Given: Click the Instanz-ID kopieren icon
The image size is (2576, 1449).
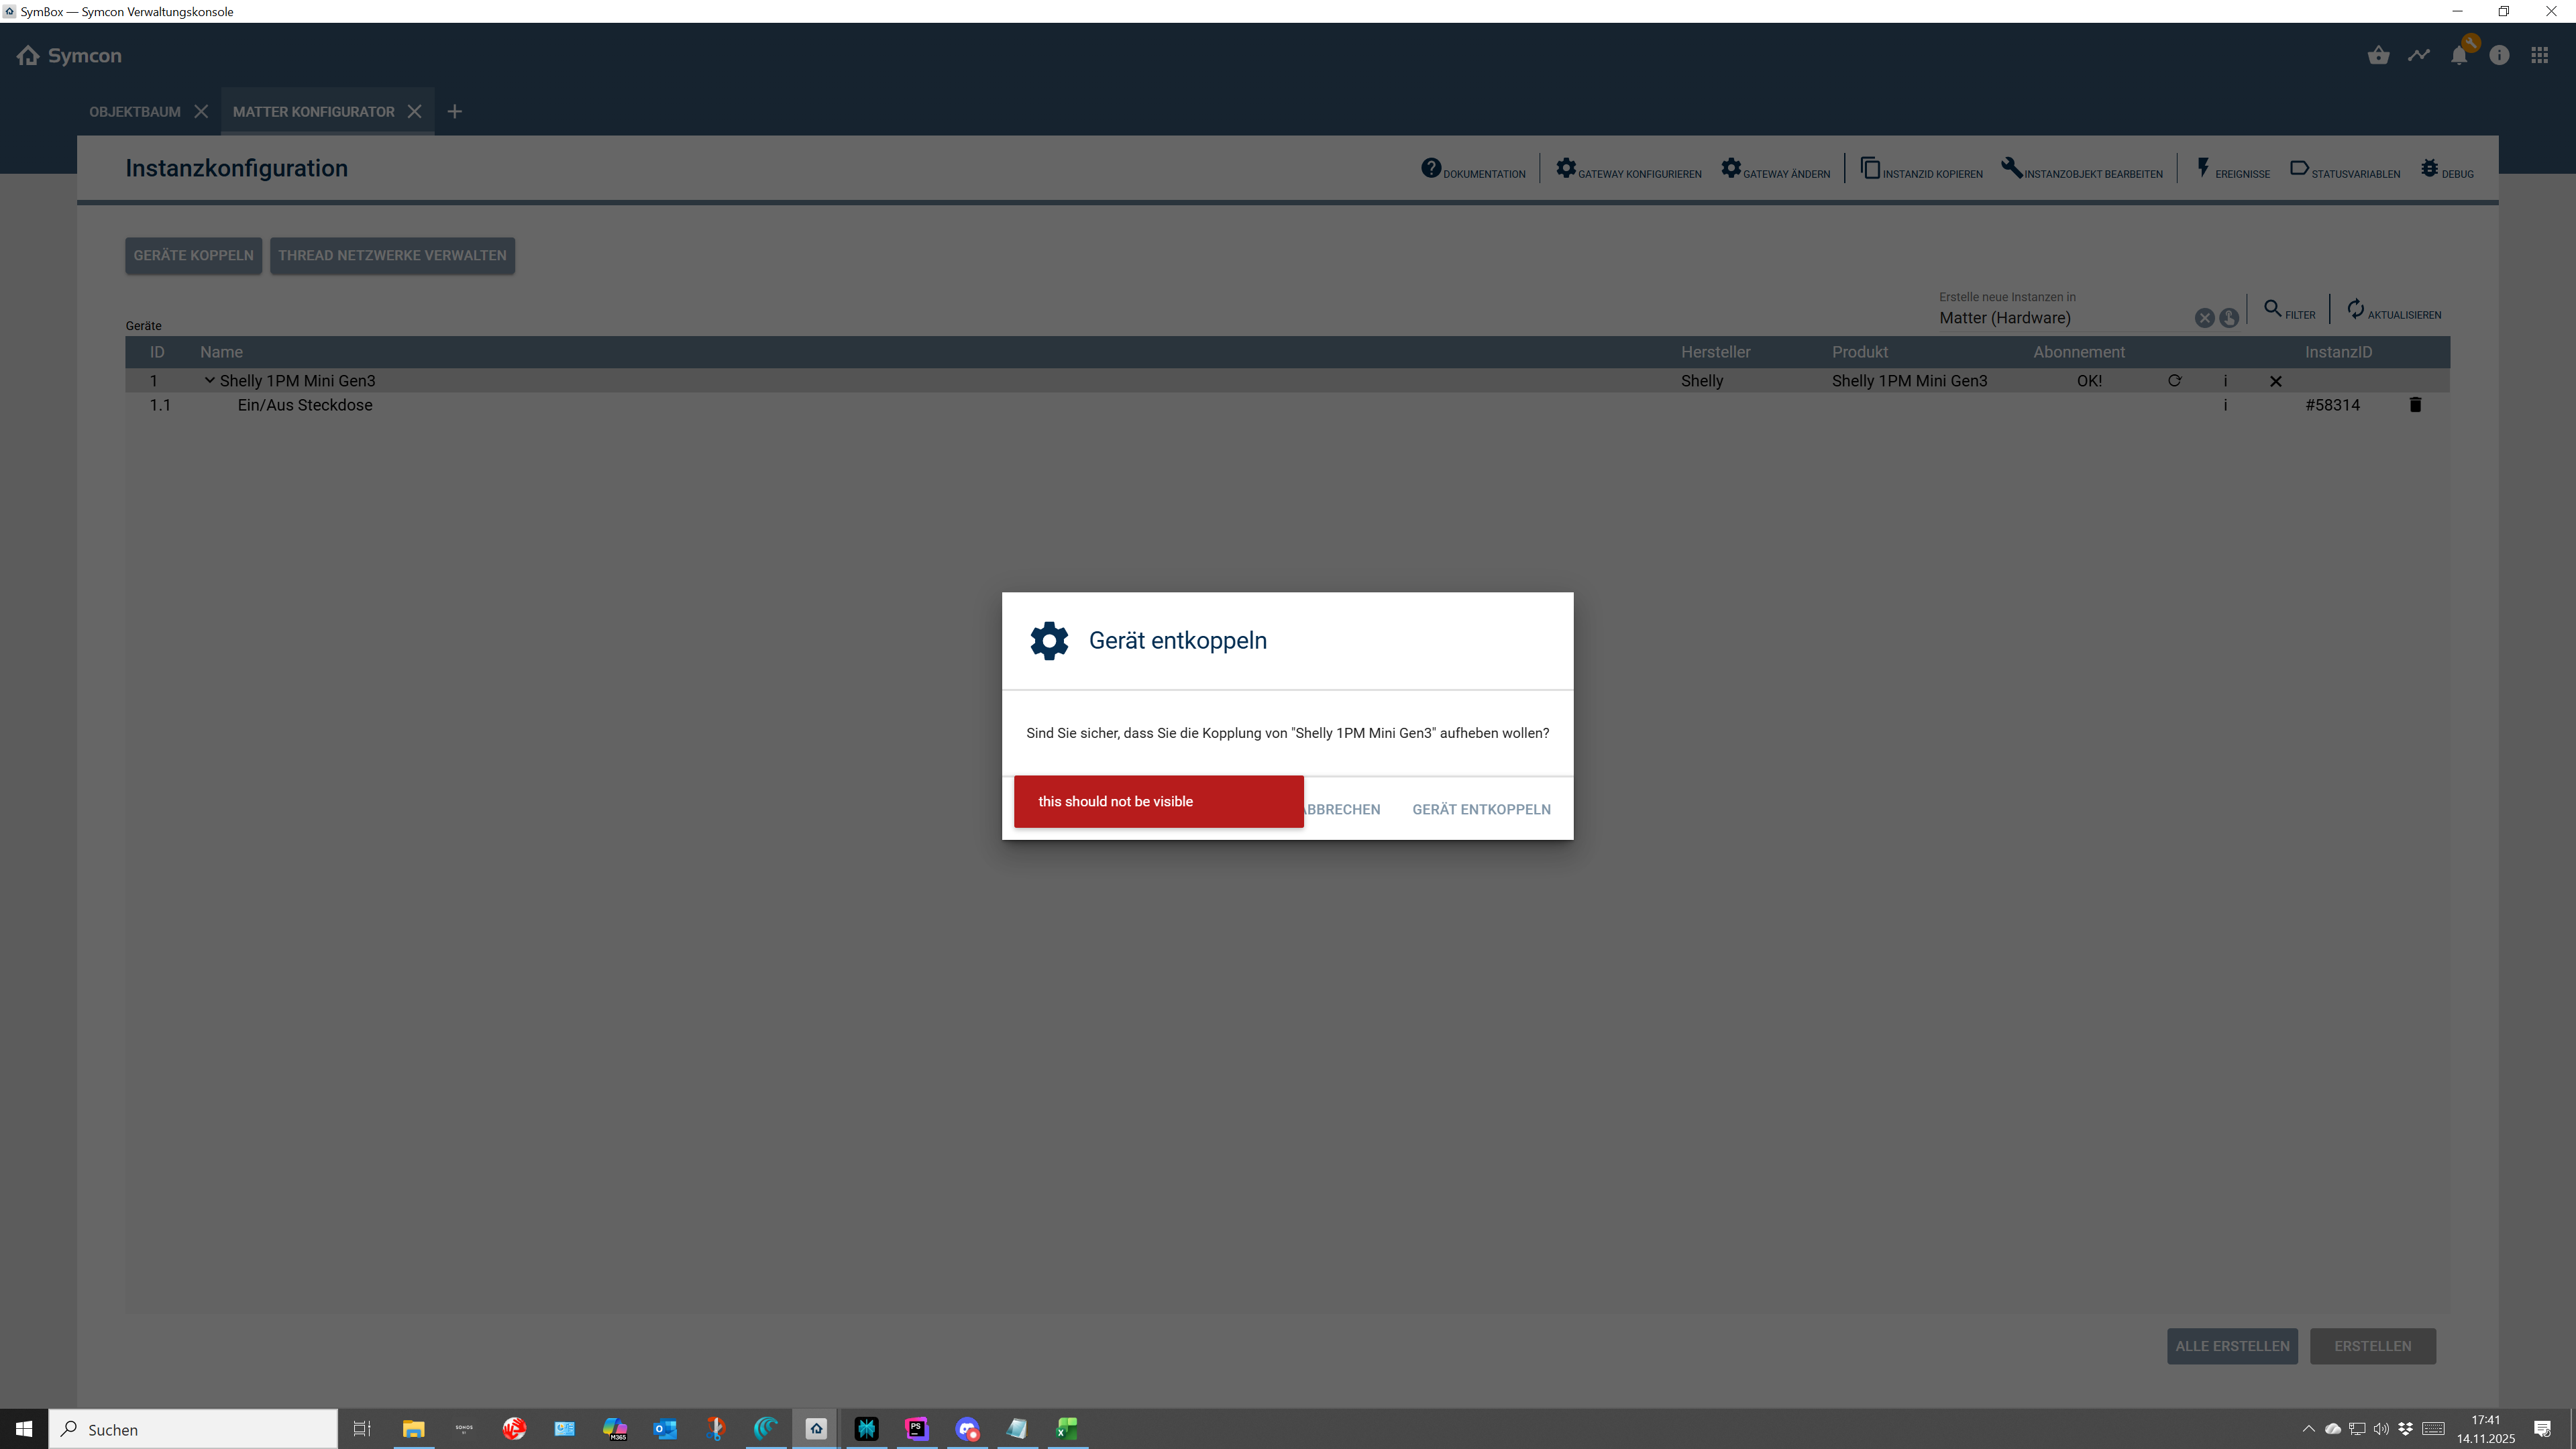Looking at the screenshot, I should [1870, 168].
